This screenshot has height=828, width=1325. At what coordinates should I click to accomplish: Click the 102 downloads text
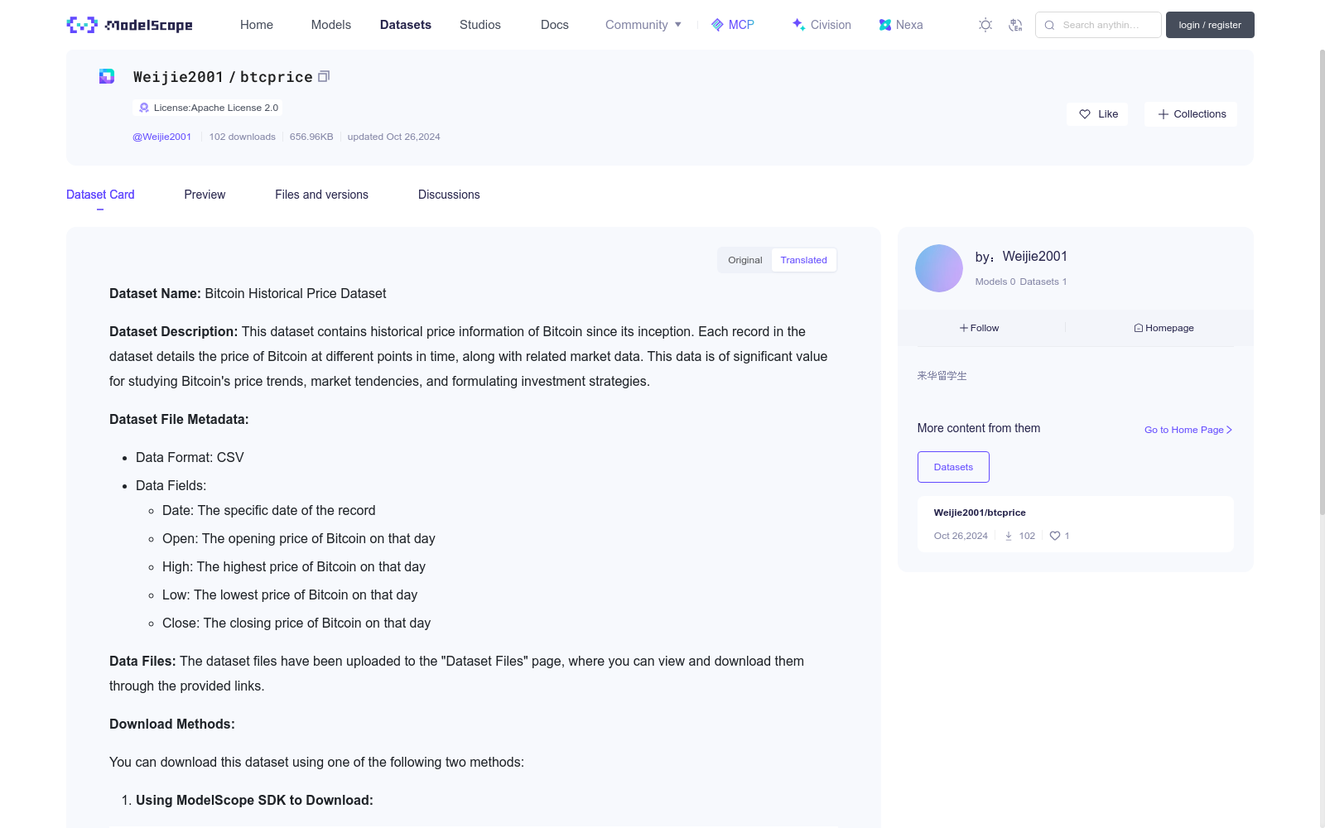pos(243,137)
